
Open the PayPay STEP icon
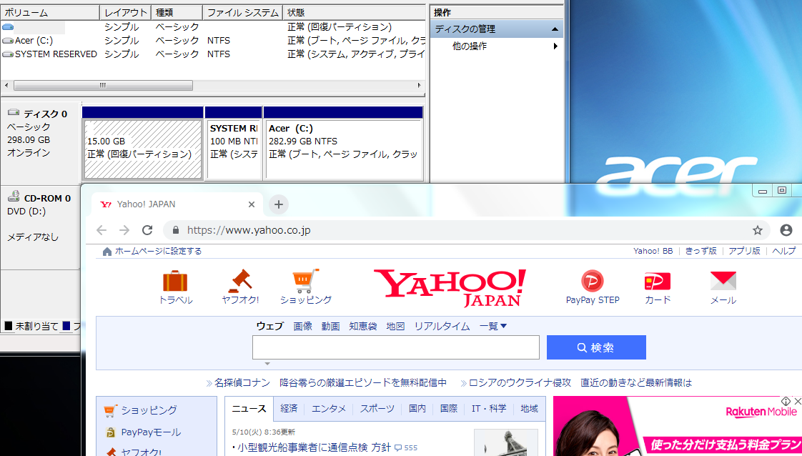[593, 281]
